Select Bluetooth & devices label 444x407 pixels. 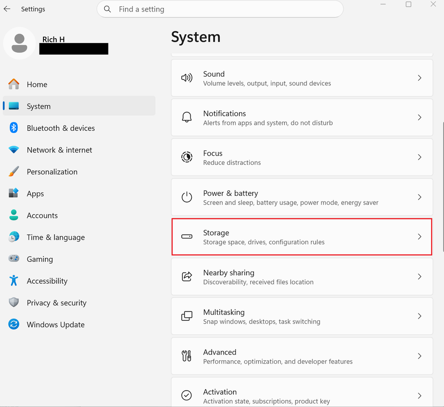point(61,128)
